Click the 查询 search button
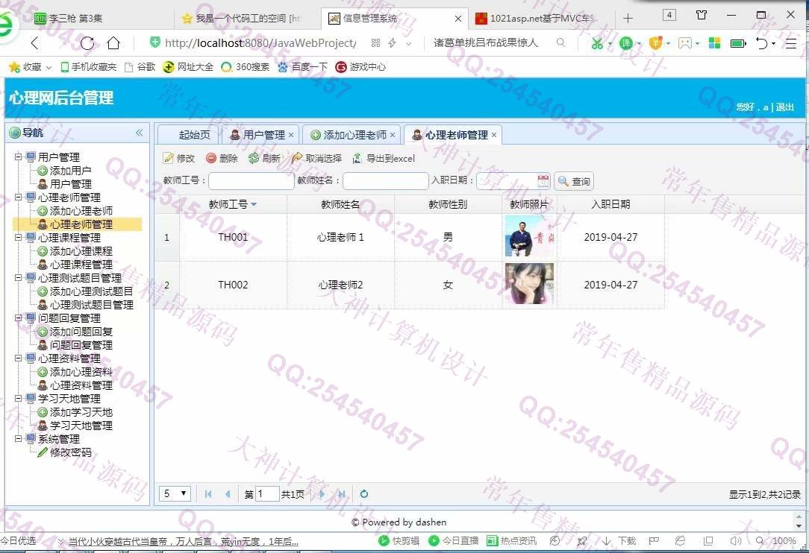 (x=574, y=181)
